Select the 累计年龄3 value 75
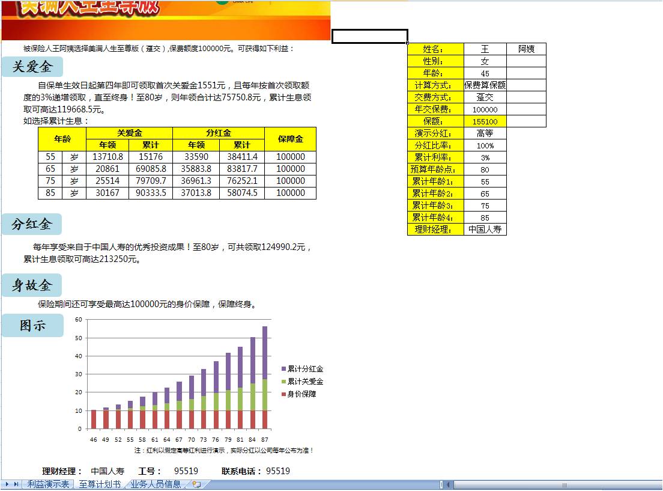 click(485, 206)
